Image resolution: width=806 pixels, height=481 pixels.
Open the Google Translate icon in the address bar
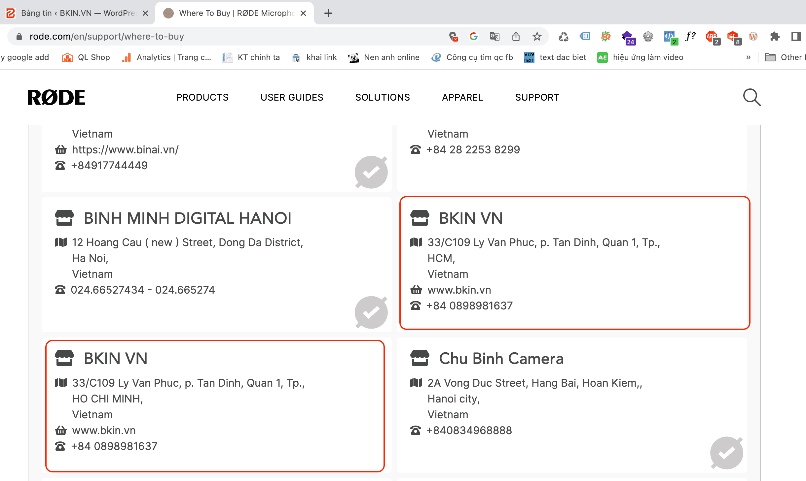point(495,36)
